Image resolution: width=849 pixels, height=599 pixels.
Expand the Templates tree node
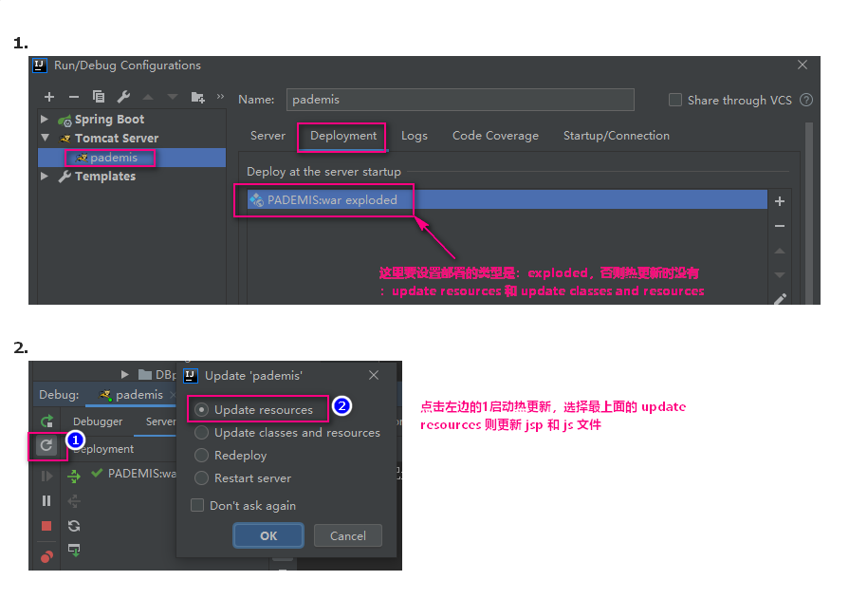click(x=45, y=176)
